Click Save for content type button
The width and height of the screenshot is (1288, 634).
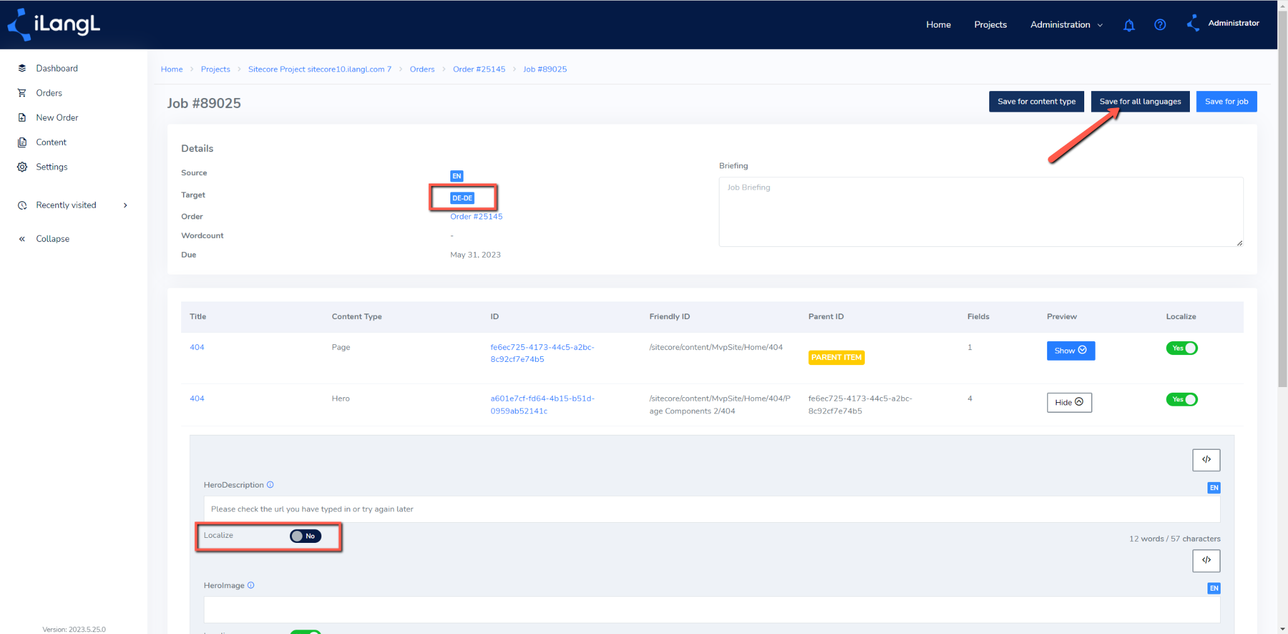click(x=1036, y=102)
